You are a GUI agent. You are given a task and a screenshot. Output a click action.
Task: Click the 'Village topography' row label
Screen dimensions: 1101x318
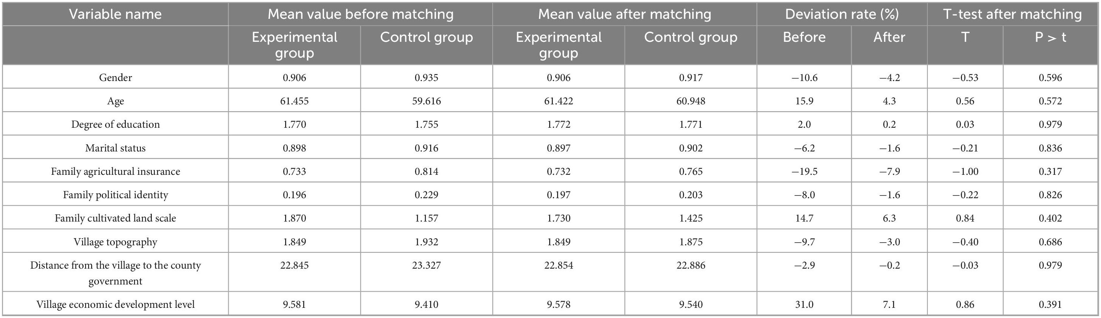pyautogui.click(x=115, y=242)
